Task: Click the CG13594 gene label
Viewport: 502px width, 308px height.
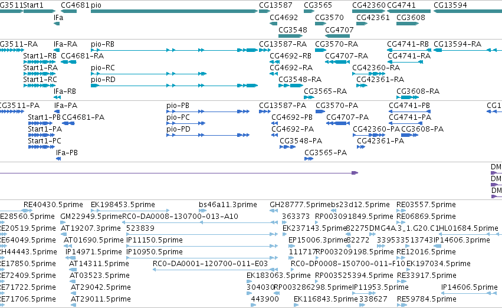Action: pos(450,5)
